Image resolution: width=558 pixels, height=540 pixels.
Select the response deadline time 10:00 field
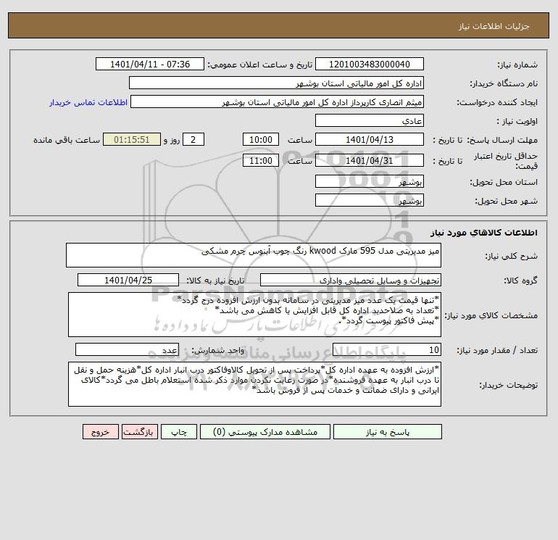261,140
